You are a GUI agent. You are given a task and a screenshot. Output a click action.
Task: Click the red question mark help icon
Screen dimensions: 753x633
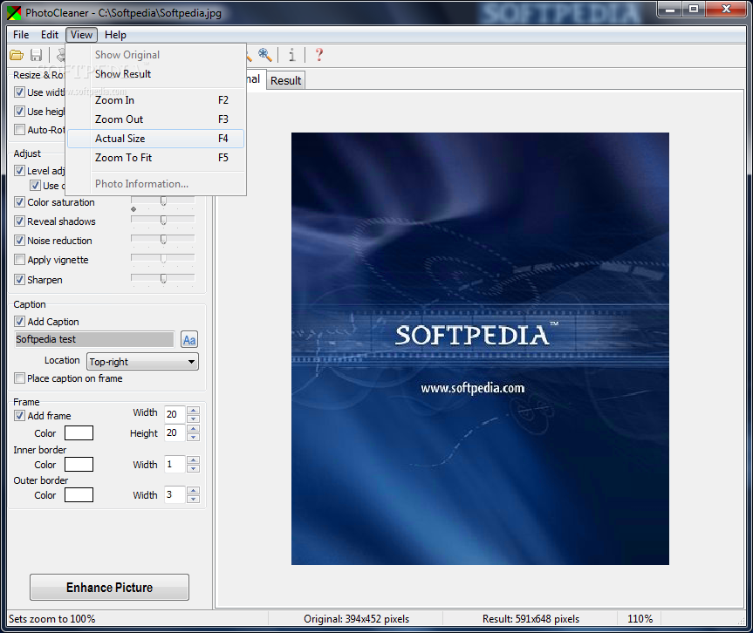318,55
